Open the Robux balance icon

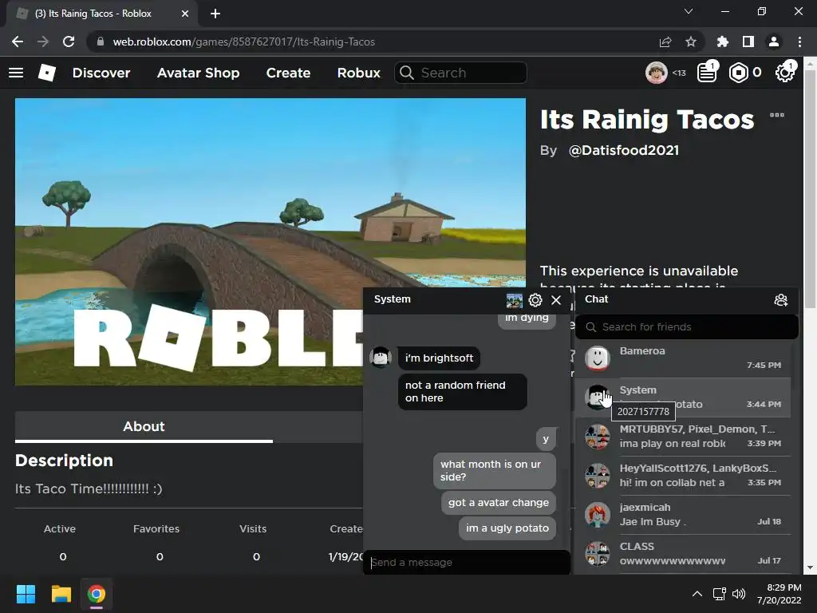738,73
